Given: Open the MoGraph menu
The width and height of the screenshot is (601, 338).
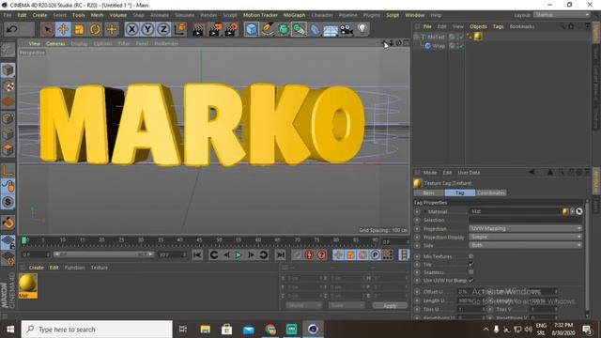Looking at the screenshot, I should [x=294, y=15].
